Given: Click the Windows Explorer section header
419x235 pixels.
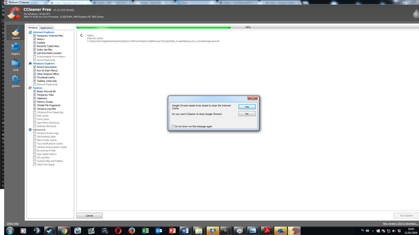Looking at the screenshot, I should pos(44,64).
